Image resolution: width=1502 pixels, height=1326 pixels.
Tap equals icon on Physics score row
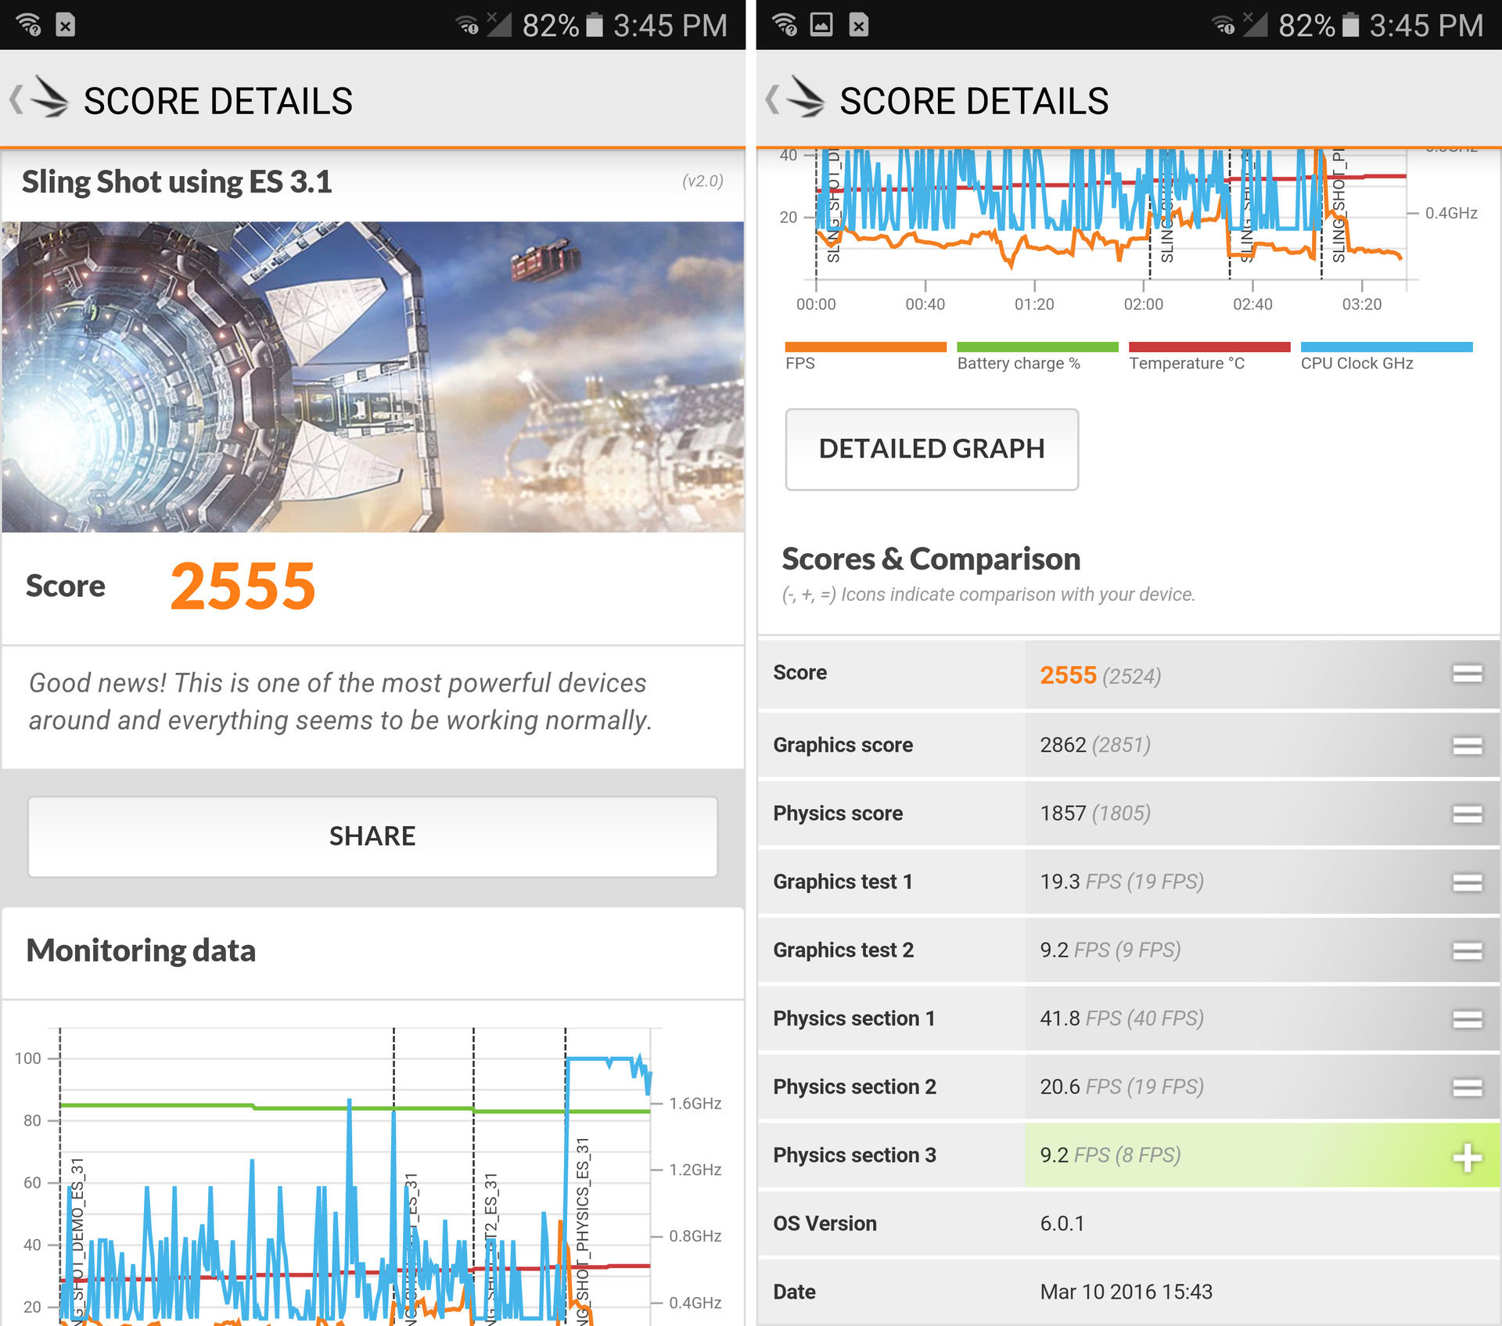click(x=1466, y=814)
